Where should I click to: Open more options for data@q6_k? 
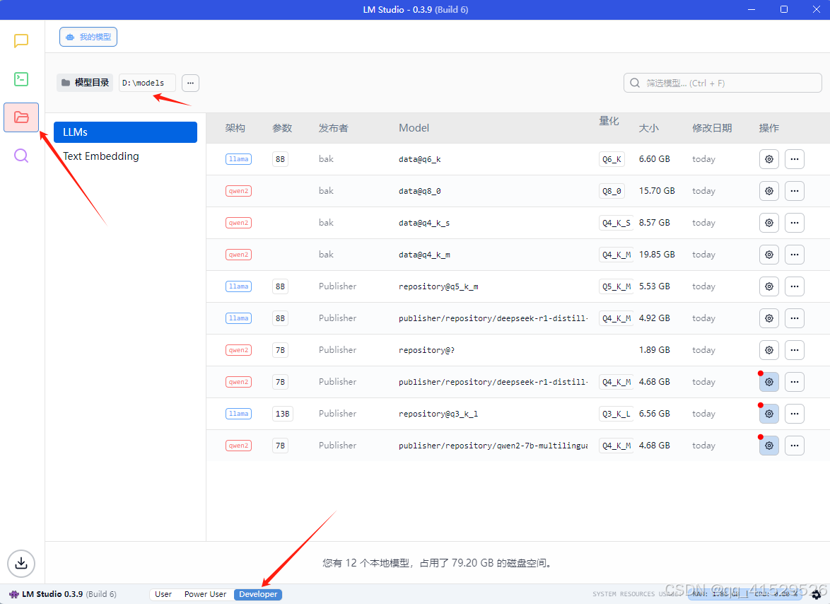point(795,159)
